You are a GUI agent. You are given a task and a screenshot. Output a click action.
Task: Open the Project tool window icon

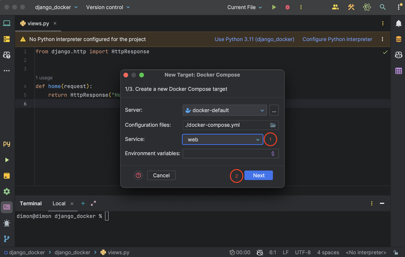[x=7, y=23]
